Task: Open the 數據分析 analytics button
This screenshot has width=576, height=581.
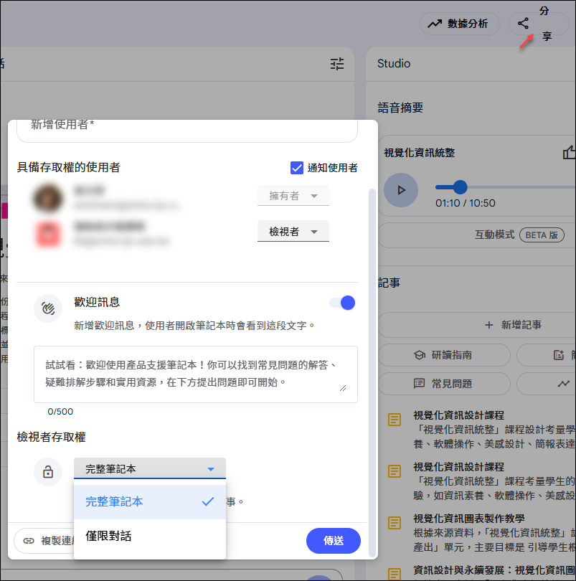Action: point(459,24)
